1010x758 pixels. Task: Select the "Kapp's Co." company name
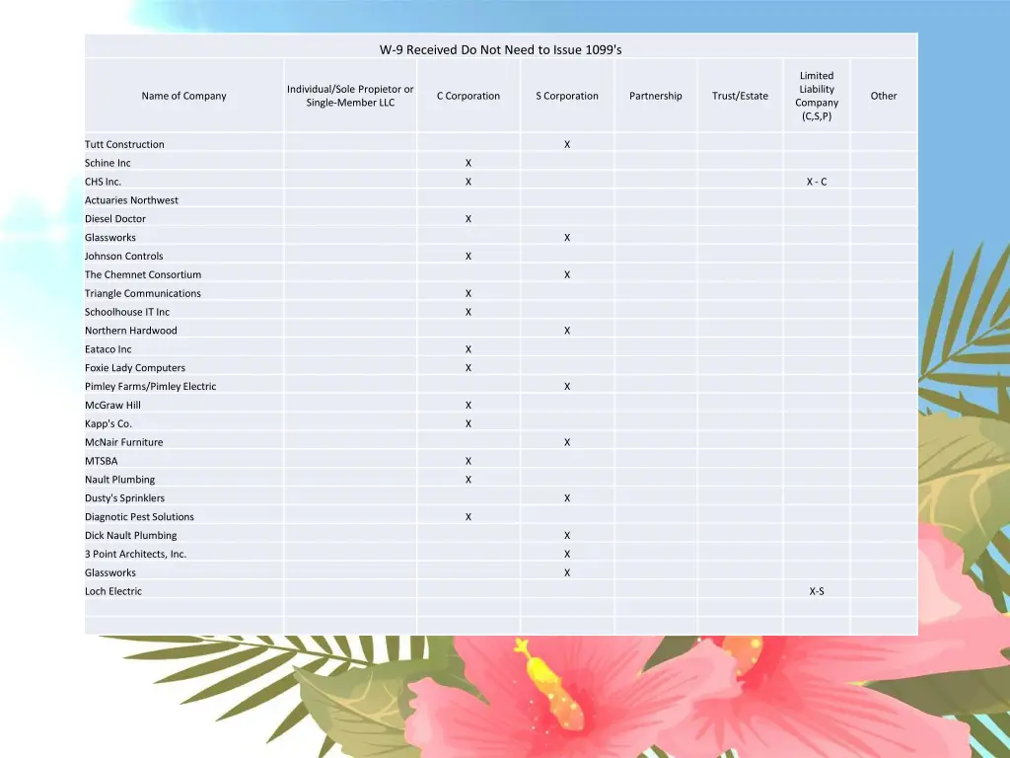tap(108, 424)
